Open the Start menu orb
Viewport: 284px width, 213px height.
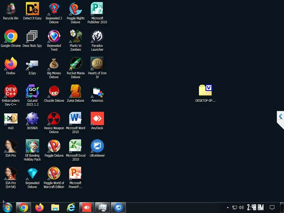tap(7, 207)
